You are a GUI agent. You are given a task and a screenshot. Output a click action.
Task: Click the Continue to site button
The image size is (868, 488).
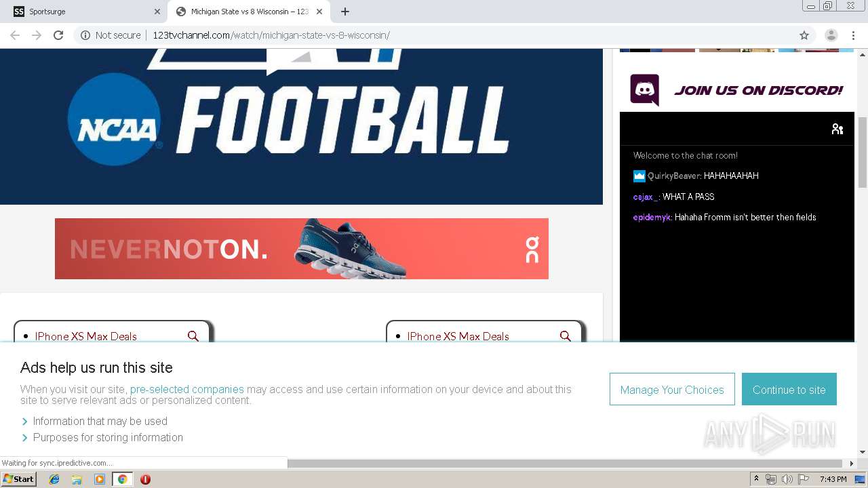click(x=789, y=389)
